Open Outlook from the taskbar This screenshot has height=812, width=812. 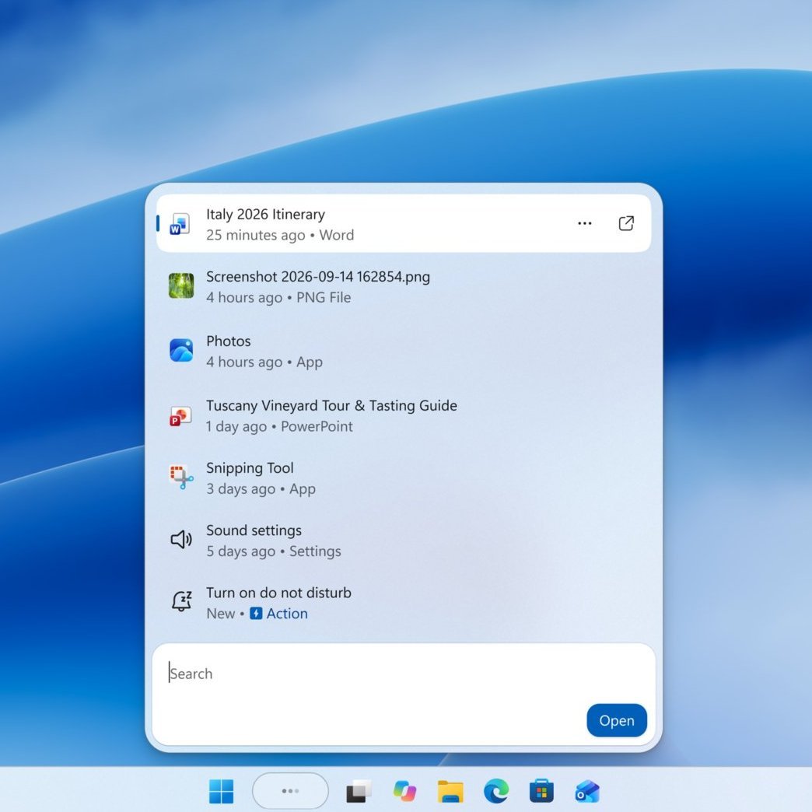[x=587, y=791]
